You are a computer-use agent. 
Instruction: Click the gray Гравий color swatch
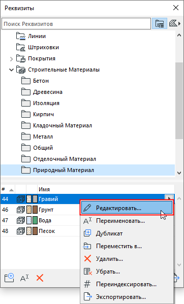point(35,199)
